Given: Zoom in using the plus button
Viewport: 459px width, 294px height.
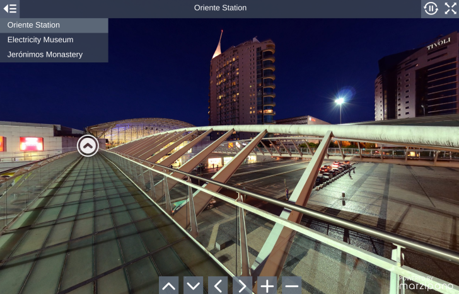Looking at the screenshot, I should (x=267, y=285).
